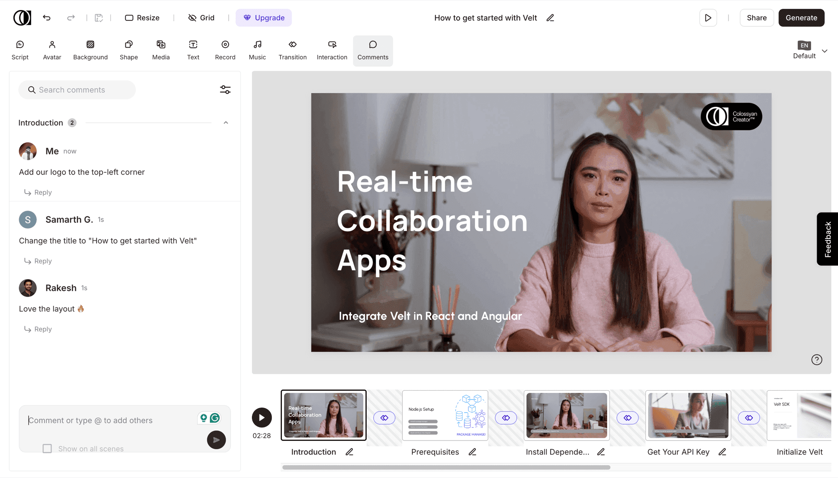
Task: Edit transition after the Introduction scene
Action: (384, 418)
